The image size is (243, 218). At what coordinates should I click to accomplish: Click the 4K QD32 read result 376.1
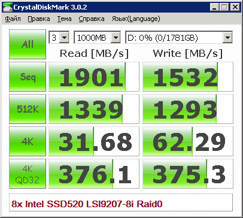[94, 174]
